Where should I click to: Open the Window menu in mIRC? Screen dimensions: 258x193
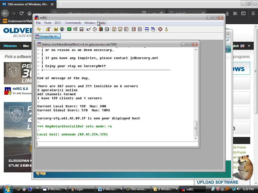[90, 23]
